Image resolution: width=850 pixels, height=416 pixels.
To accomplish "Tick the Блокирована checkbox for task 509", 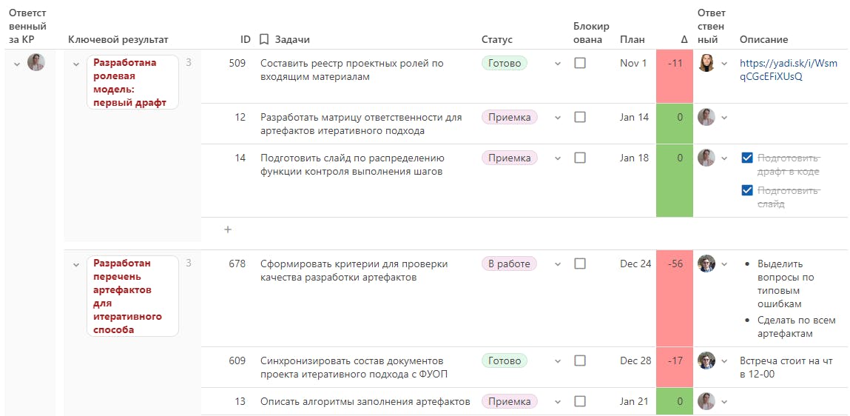I will (580, 63).
